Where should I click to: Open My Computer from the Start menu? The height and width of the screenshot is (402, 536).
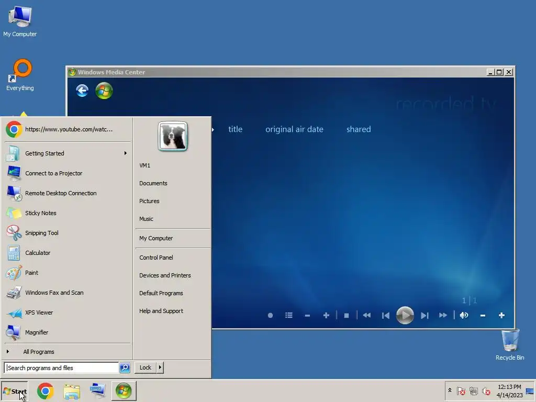[173, 238]
